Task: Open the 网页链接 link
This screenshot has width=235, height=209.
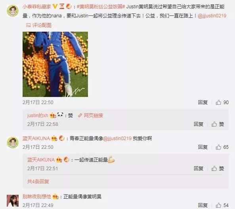Action: (x=91, y=116)
